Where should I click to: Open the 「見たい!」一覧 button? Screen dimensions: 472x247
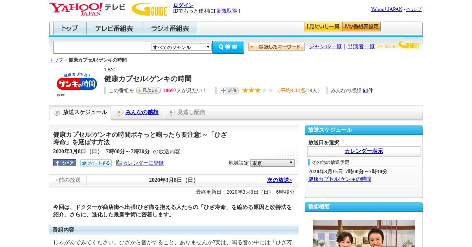[x=323, y=27]
